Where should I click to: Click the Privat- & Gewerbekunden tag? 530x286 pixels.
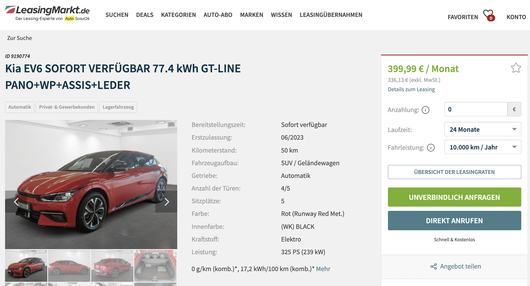67,107
